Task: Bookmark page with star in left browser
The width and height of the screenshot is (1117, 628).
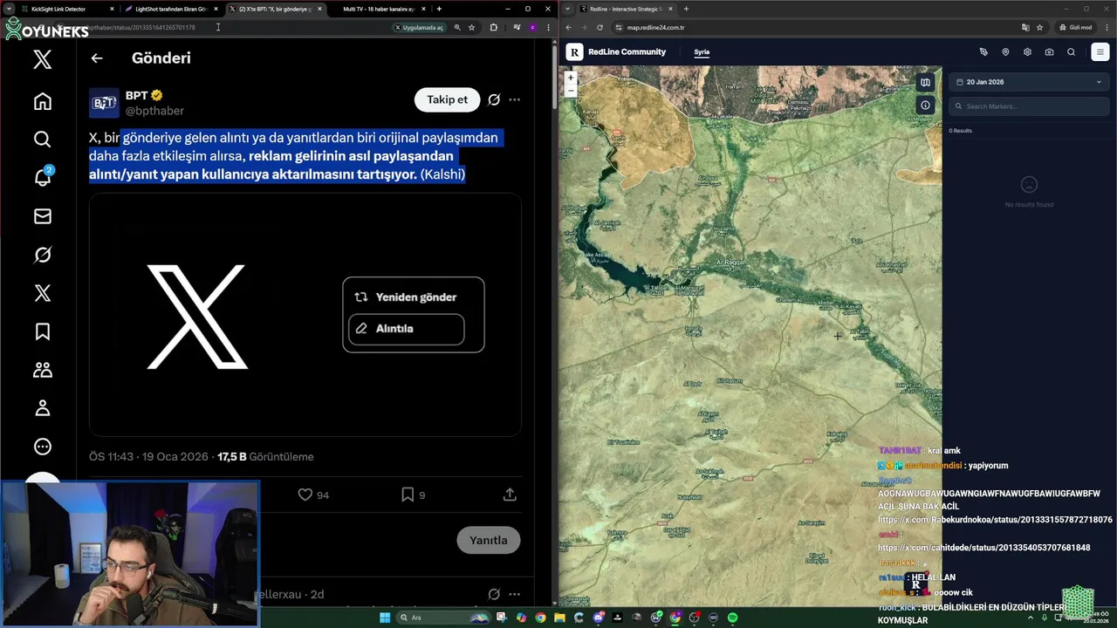Action: [472, 27]
